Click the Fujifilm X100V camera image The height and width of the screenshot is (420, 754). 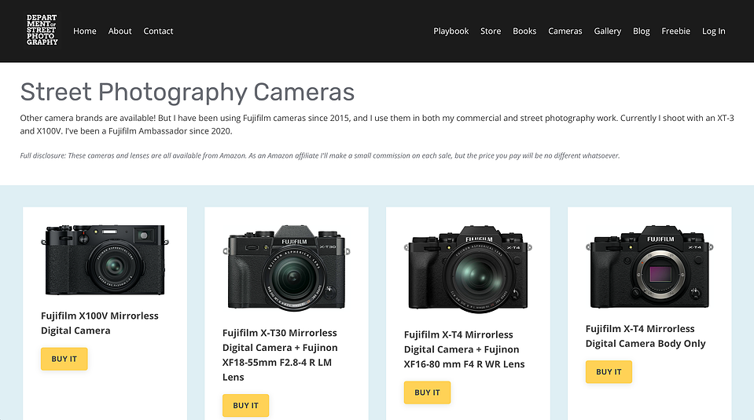coord(105,260)
